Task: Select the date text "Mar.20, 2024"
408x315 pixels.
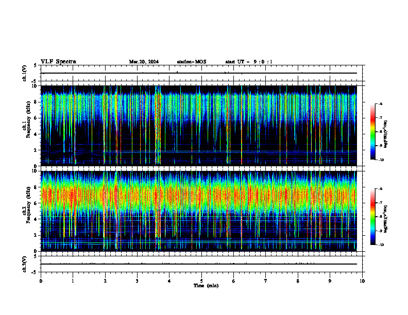Action: (144, 62)
